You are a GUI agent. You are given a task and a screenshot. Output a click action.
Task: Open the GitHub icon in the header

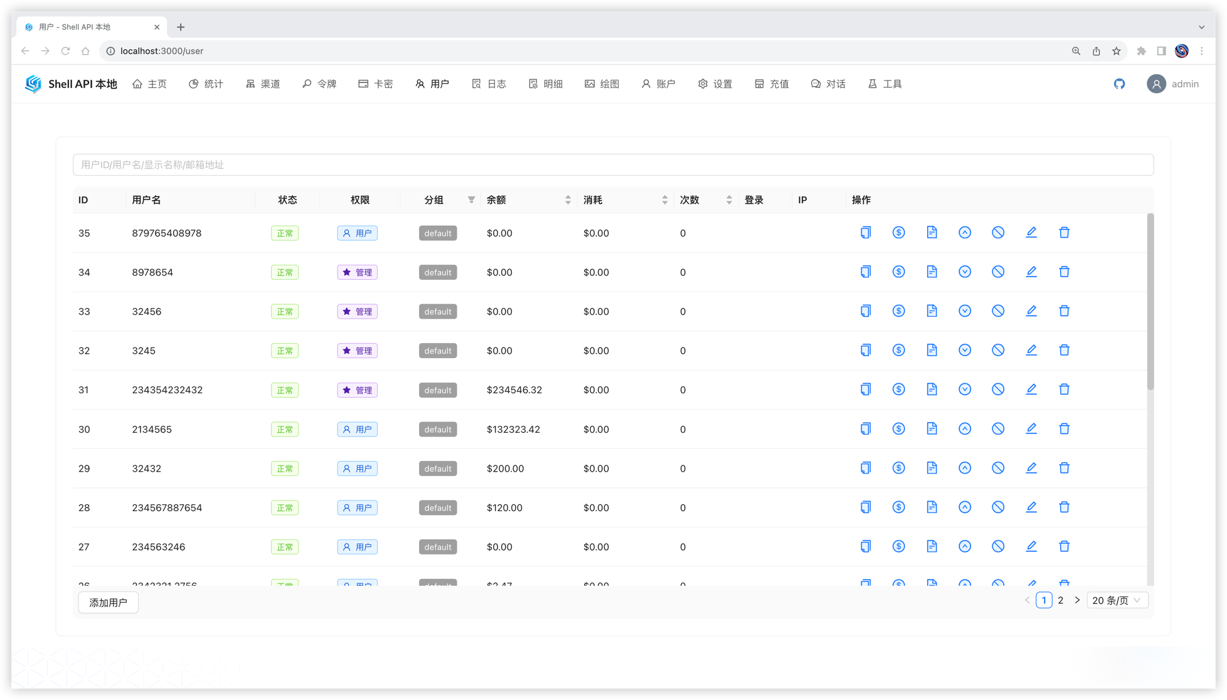(x=1119, y=84)
